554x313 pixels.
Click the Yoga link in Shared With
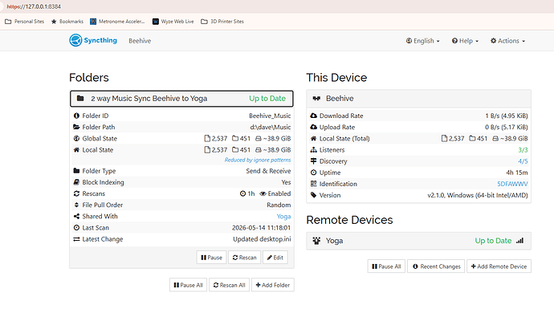(x=283, y=216)
